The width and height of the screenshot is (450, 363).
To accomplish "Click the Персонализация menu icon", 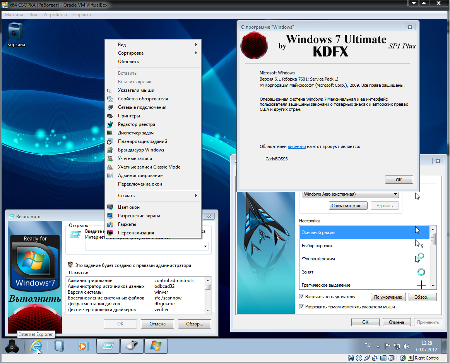I will coord(110,233).
